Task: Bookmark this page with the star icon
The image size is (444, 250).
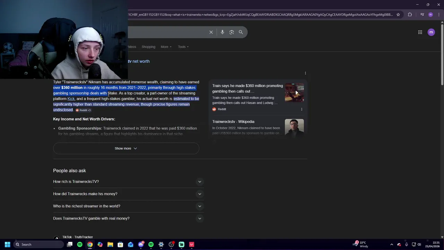Action: [x=398, y=15]
